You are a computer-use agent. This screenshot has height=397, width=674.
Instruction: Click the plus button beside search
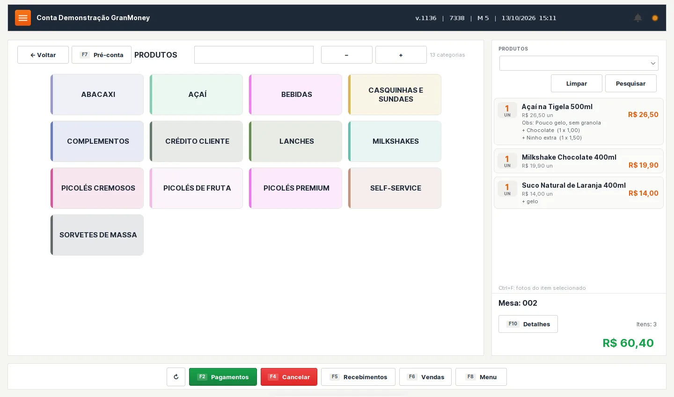coord(401,55)
